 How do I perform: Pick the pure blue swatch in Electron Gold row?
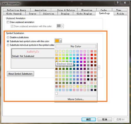78,58
